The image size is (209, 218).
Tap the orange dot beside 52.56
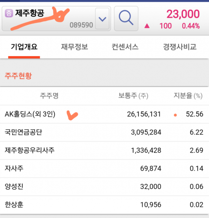[175, 115]
